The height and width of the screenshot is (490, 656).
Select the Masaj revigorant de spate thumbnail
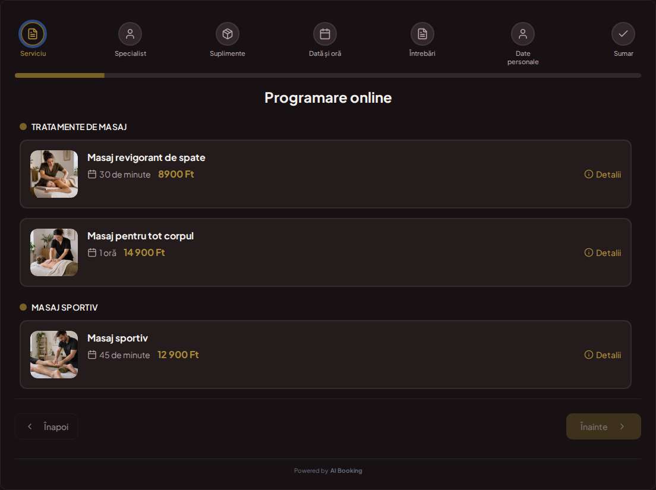54,174
